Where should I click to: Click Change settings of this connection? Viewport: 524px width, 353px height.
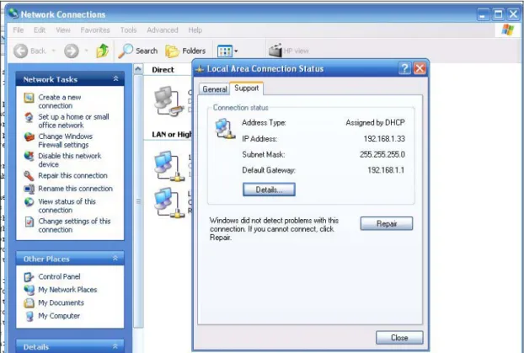(x=74, y=225)
